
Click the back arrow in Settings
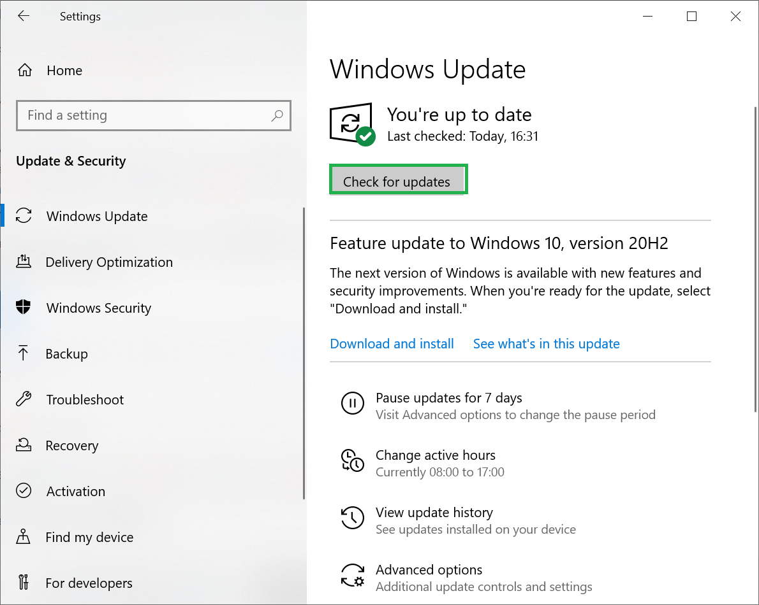(23, 16)
